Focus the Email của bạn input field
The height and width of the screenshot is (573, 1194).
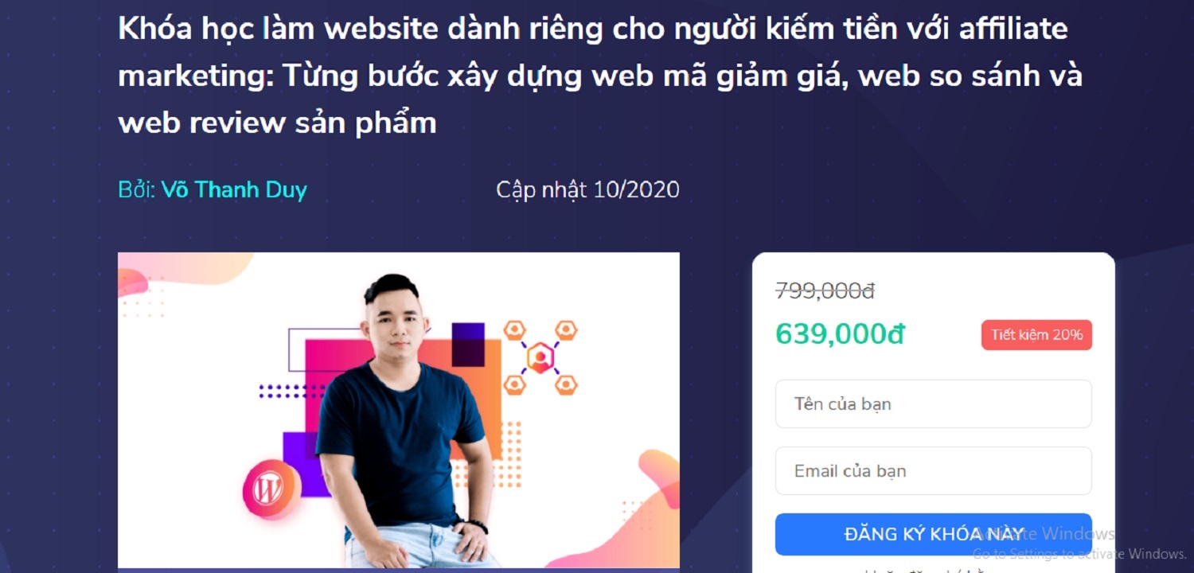point(934,470)
